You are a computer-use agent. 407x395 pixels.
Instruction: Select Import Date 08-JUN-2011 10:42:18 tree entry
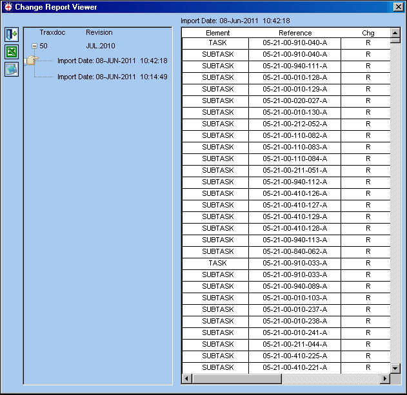112,61
